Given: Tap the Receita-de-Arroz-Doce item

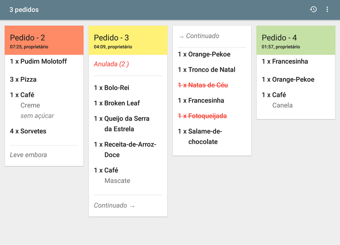Looking at the screenshot, I should (125, 149).
